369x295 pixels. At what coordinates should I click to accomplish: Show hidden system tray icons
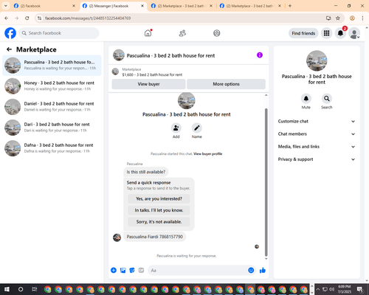317,289
